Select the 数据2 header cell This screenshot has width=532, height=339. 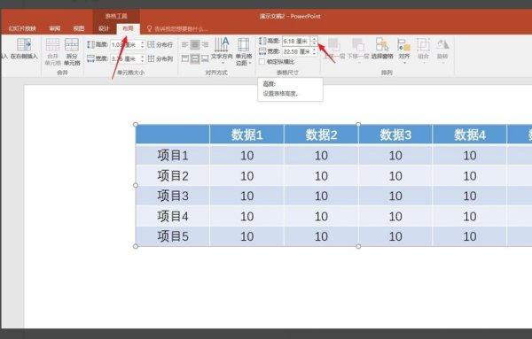(x=321, y=135)
